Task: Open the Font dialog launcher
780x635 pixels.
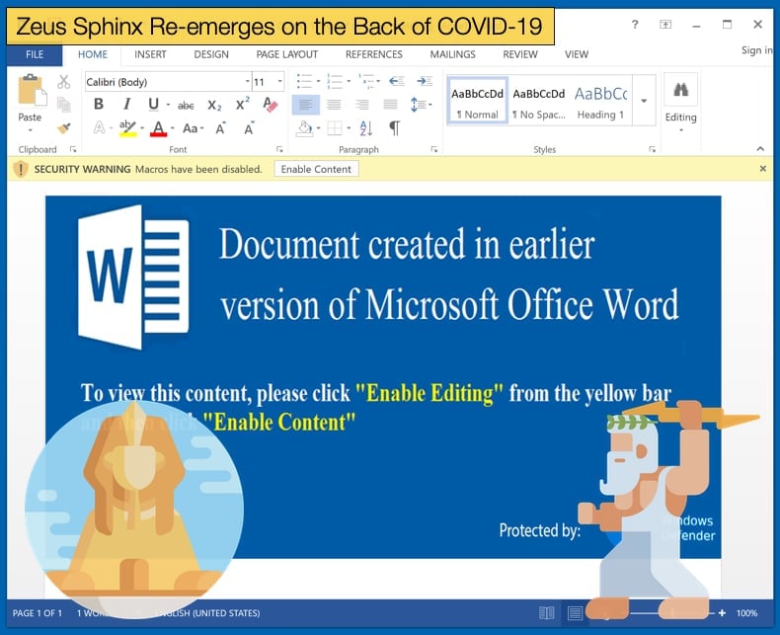Action: 279,149
